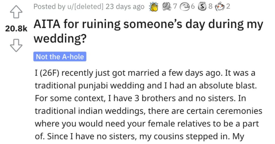This screenshot has height=144, width=275.
Task: Click the 20.8k vote score
Action: point(16,29)
